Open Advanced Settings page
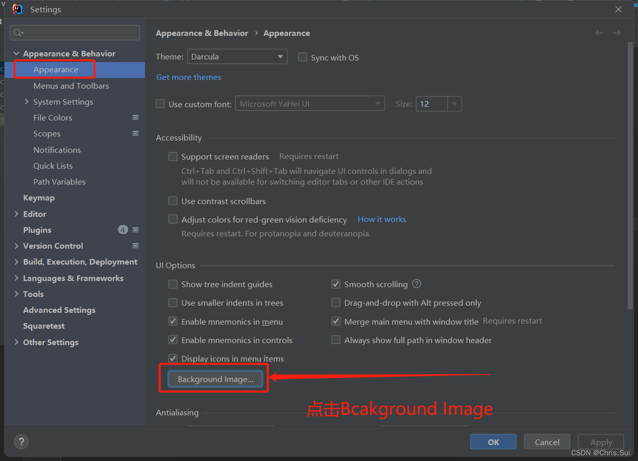 coord(59,310)
